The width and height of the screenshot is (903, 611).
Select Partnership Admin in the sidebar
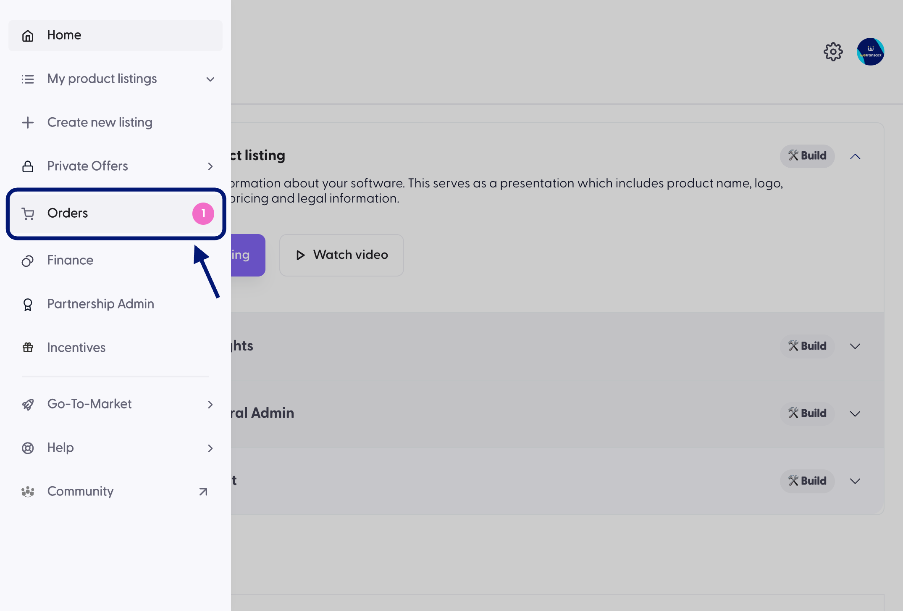pyautogui.click(x=115, y=304)
